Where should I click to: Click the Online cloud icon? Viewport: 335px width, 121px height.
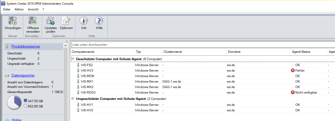[7, 120]
